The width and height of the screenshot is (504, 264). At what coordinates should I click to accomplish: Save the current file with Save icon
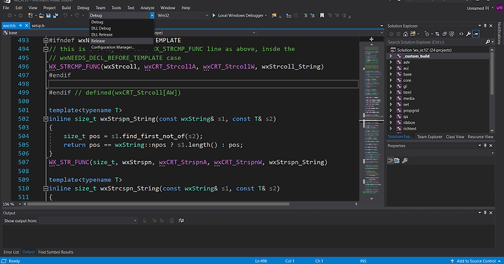[x=48, y=15]
